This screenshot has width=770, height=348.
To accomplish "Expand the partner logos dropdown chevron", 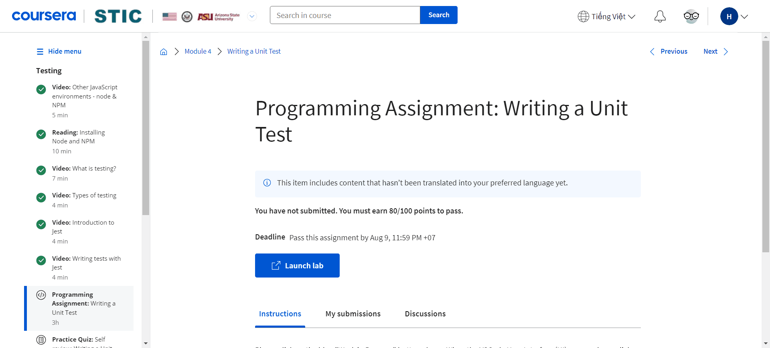I will (x=252, y=16).
